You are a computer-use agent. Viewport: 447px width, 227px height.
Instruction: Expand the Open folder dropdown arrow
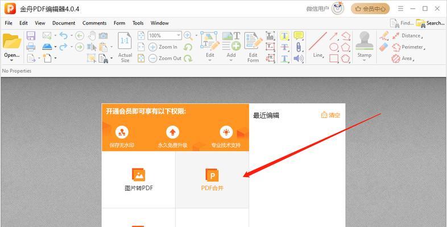12,60
